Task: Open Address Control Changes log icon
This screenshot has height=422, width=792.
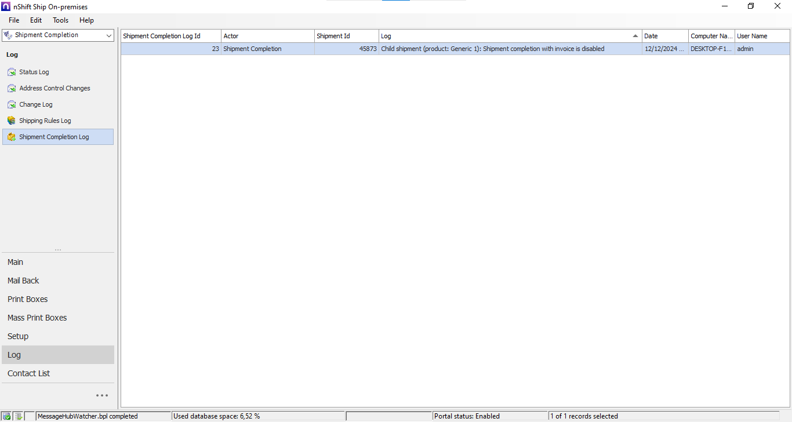Action: point(12,89)
